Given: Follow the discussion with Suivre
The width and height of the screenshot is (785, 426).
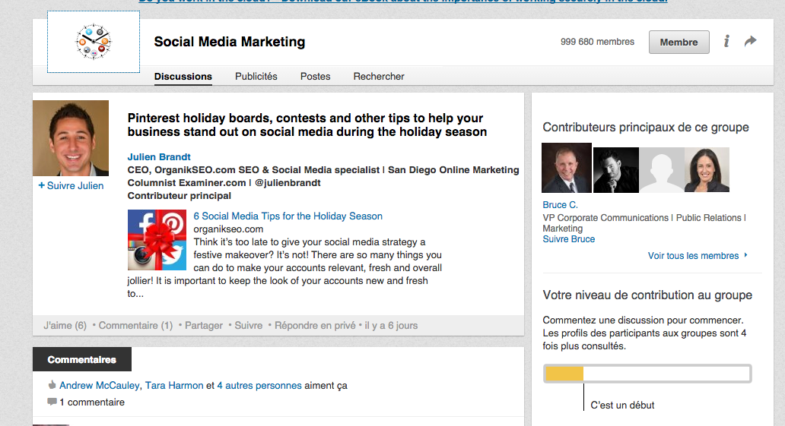Looking at the screenshot, I should click(248, 326).
